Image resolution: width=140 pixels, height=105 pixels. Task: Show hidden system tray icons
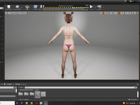[137, 103]
